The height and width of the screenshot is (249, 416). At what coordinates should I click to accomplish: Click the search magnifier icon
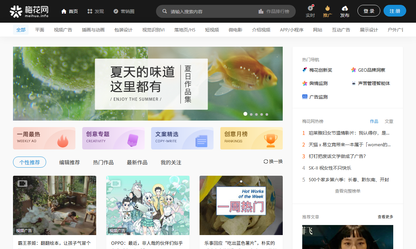(165, 11)
